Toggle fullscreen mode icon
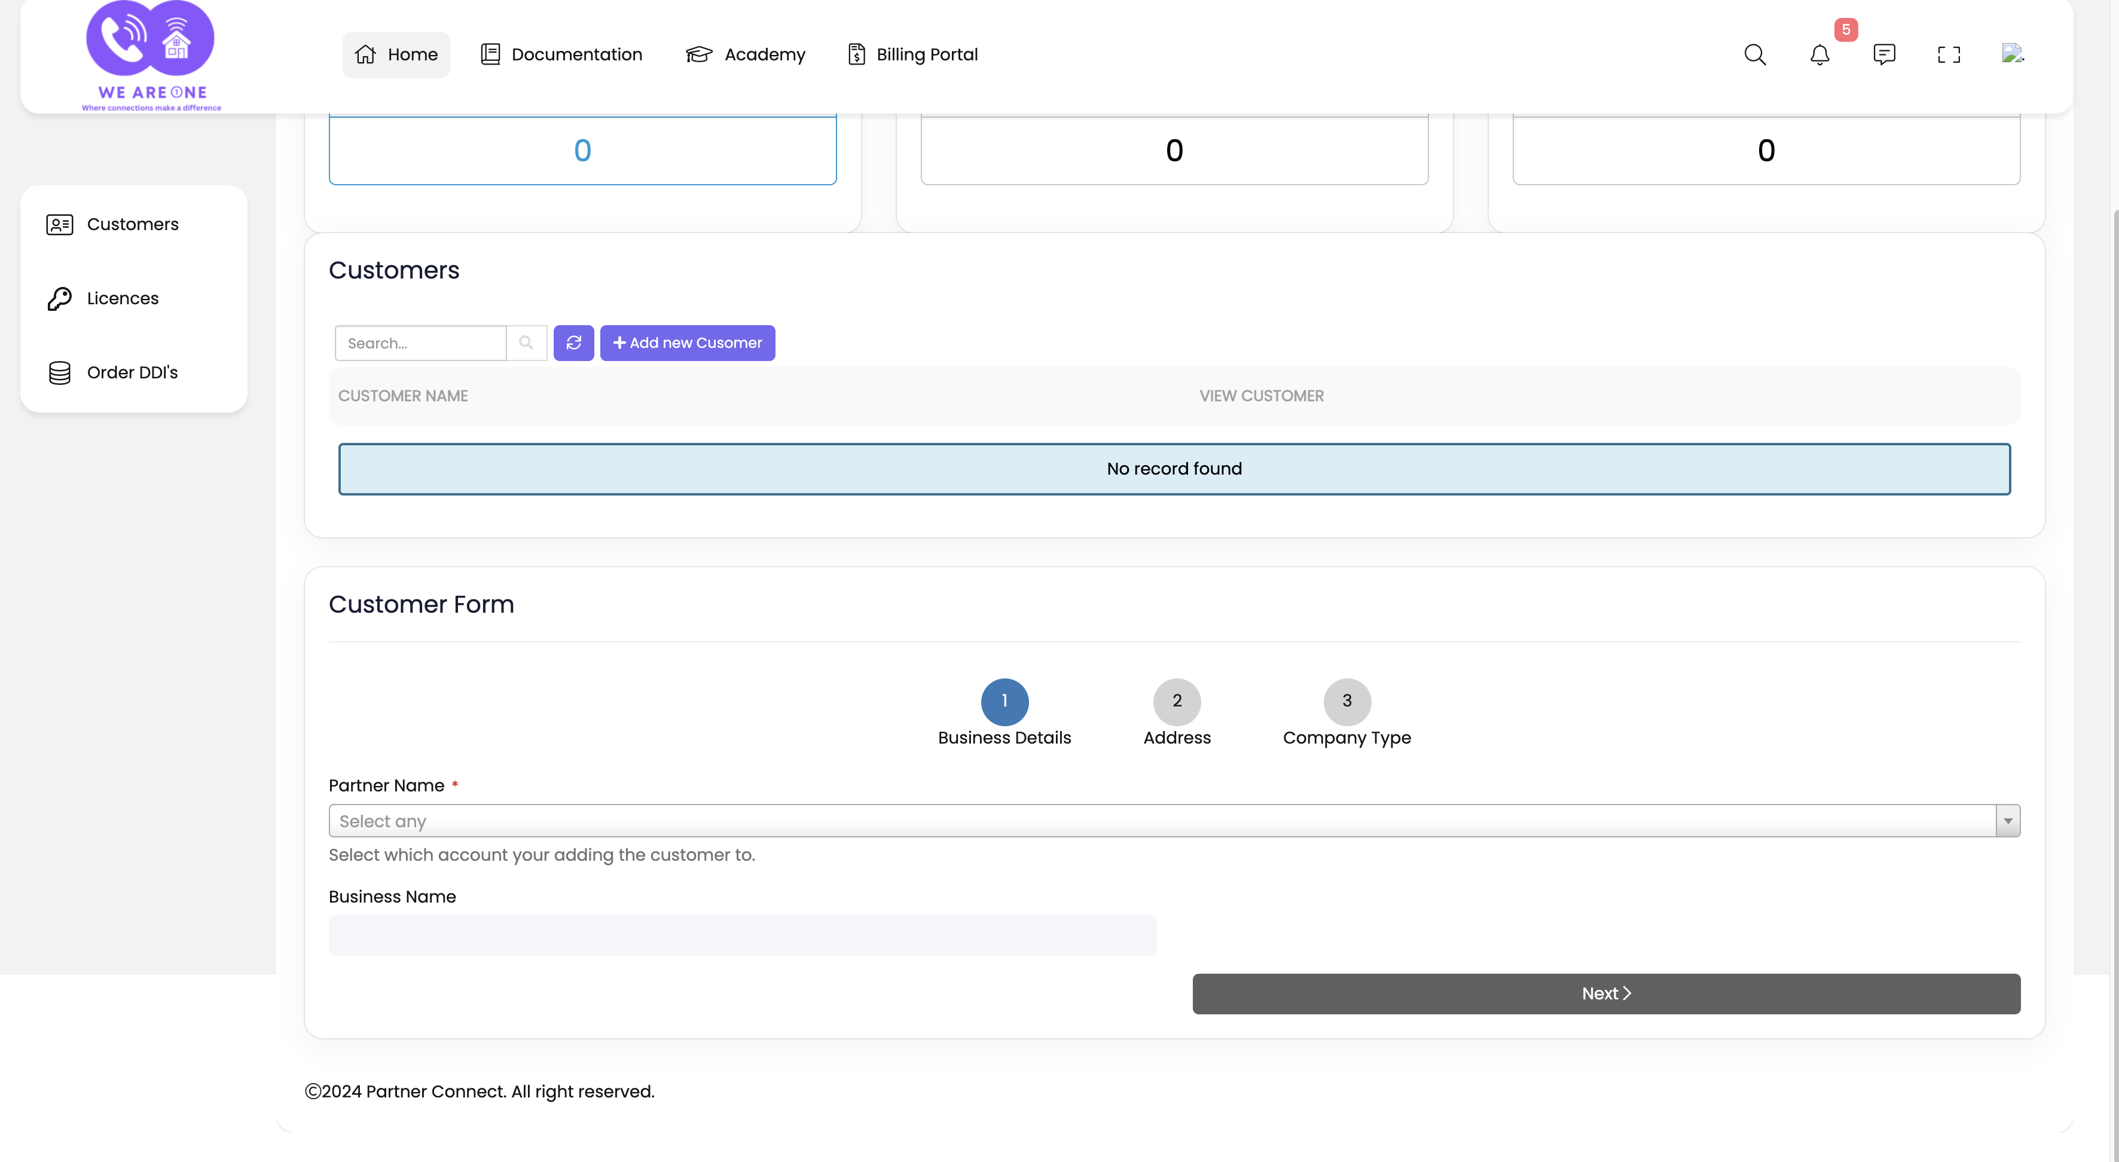Image resolution: width=2119 pixels, height=1162 pixels. [x=1949, y=55]
